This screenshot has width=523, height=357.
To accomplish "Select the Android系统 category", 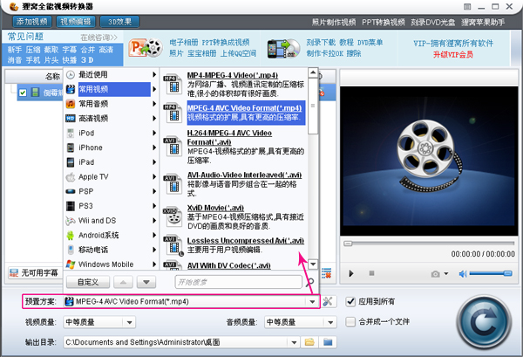I will (x=98, y=234).
